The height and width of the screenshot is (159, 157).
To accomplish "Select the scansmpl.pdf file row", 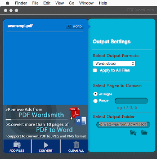I will click(45, 26).
